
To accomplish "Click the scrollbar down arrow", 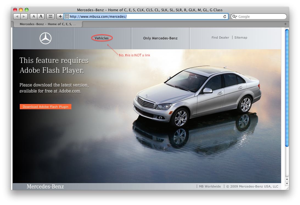I will [287, 183].
